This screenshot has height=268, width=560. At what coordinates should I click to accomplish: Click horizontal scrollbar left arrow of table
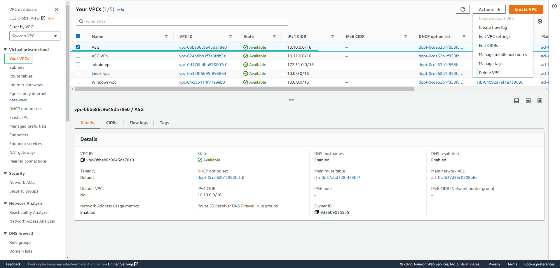(73, 89)
